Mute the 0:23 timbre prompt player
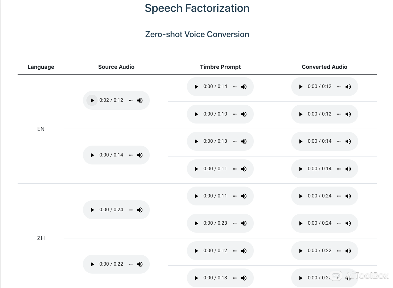 [x=244, y=223]
